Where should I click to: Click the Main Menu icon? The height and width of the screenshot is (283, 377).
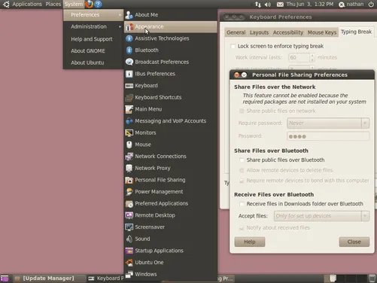click(129, 109)
